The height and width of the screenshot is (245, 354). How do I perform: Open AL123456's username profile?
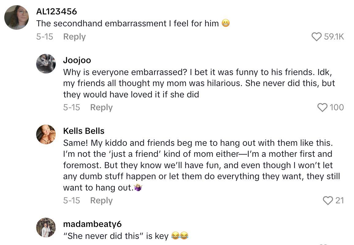tap(56, 11)
